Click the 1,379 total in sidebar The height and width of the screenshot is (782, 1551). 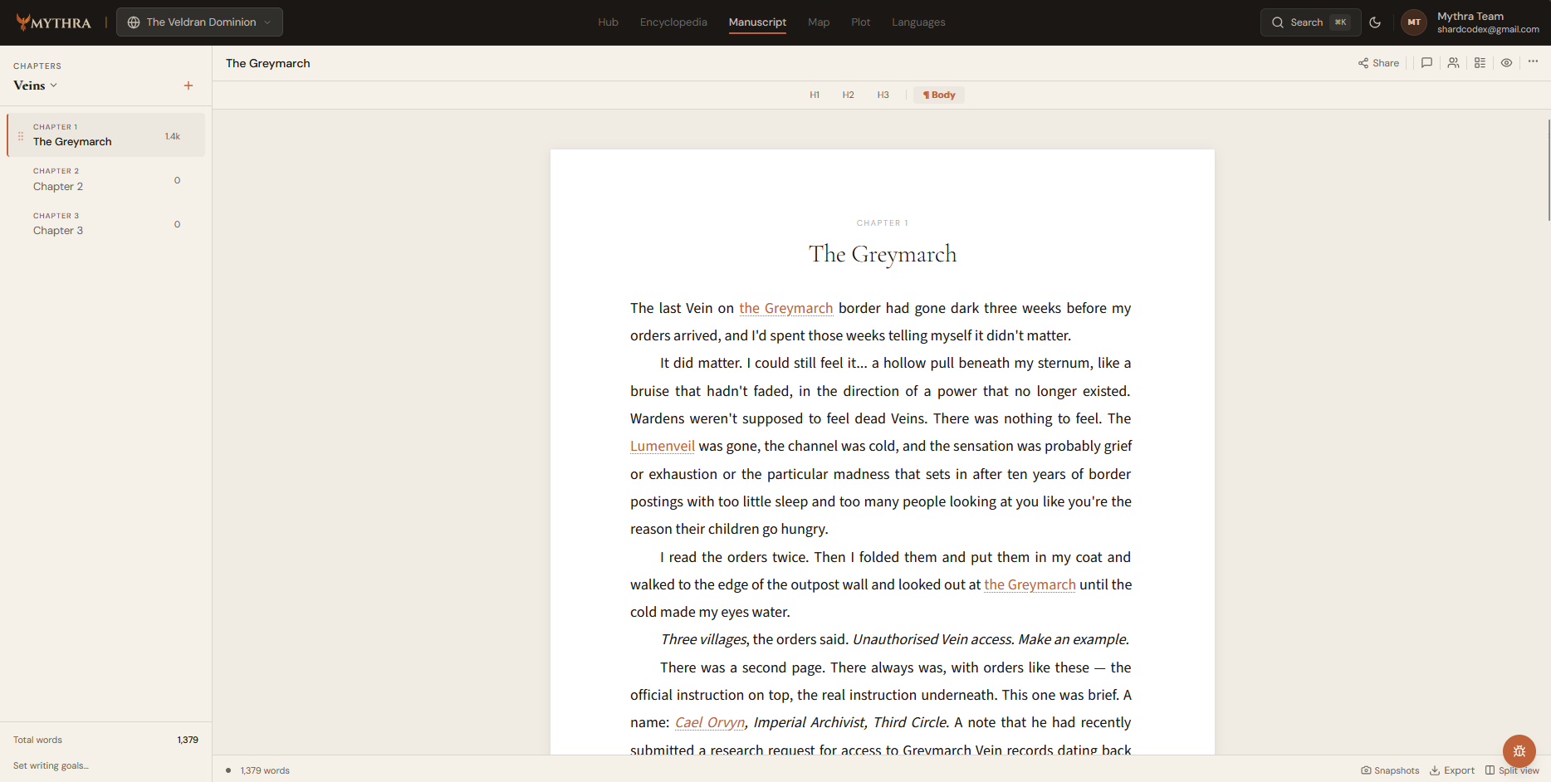(188, 740)
